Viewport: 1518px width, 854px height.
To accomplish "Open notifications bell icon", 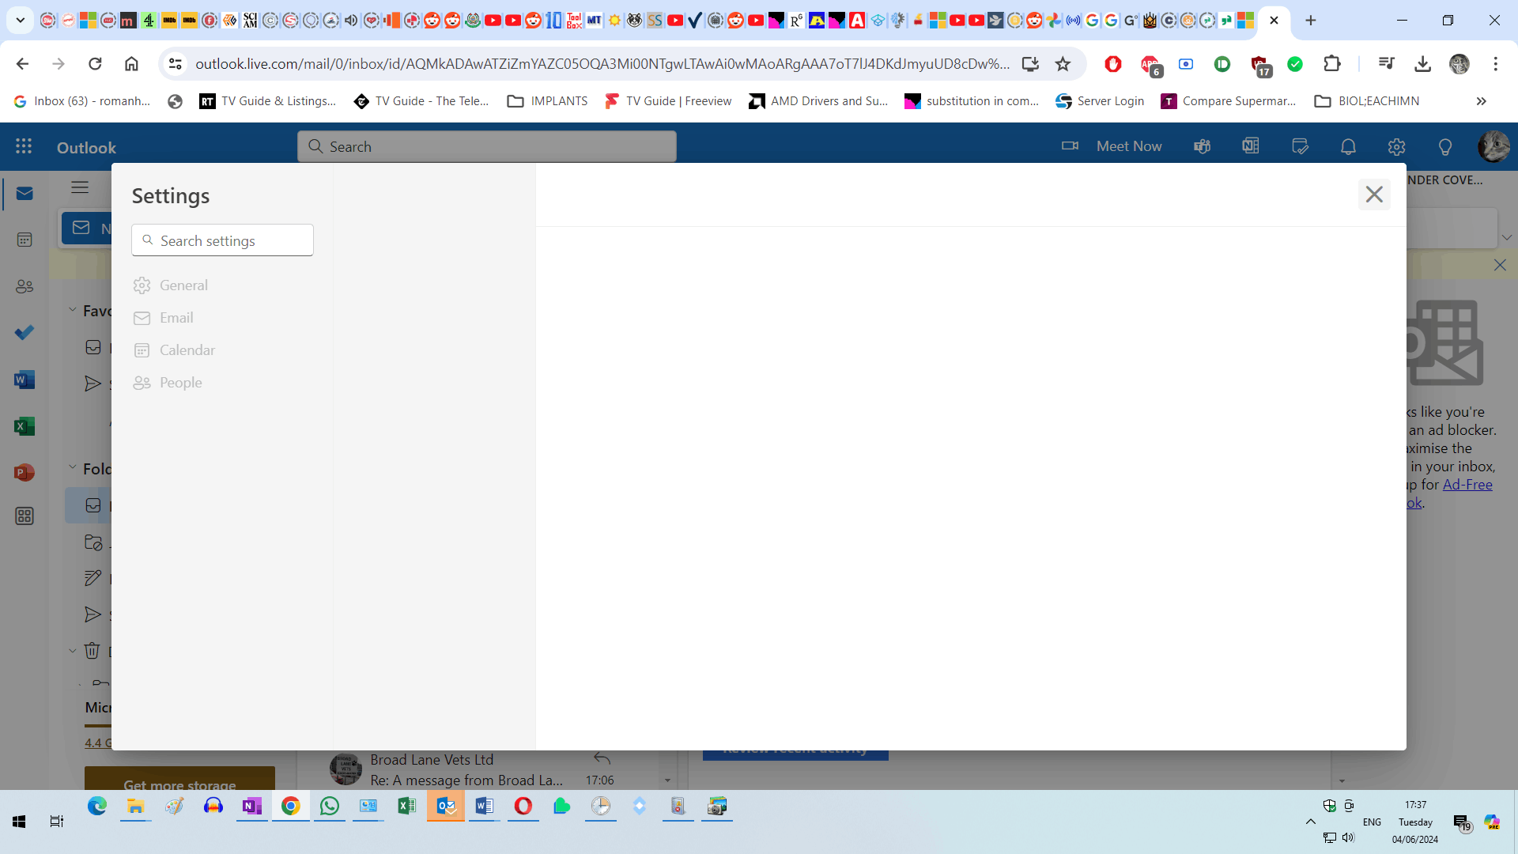I will click(1348, 146).
